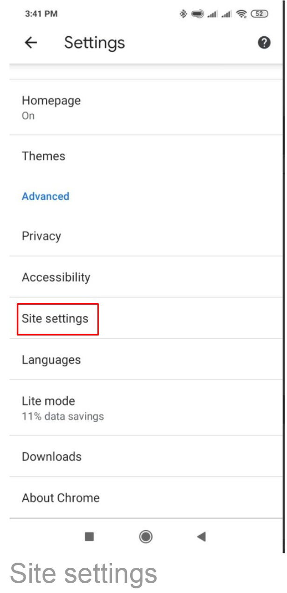
Task: Tap the Bluetooth icon in status bar
Action: [183, 14]
